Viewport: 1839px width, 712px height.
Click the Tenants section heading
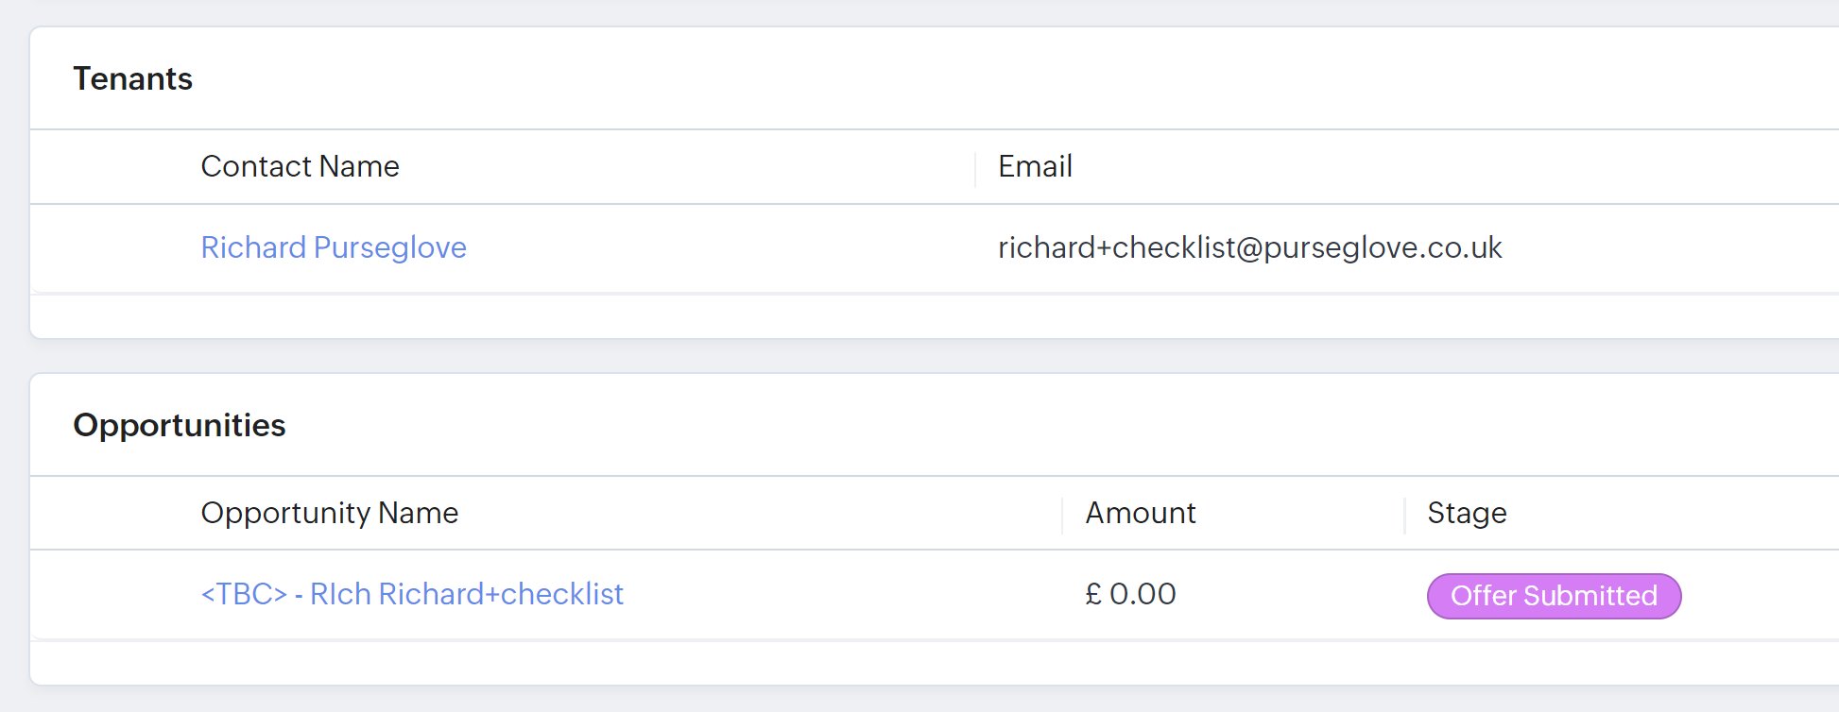(x=133, y=78)
